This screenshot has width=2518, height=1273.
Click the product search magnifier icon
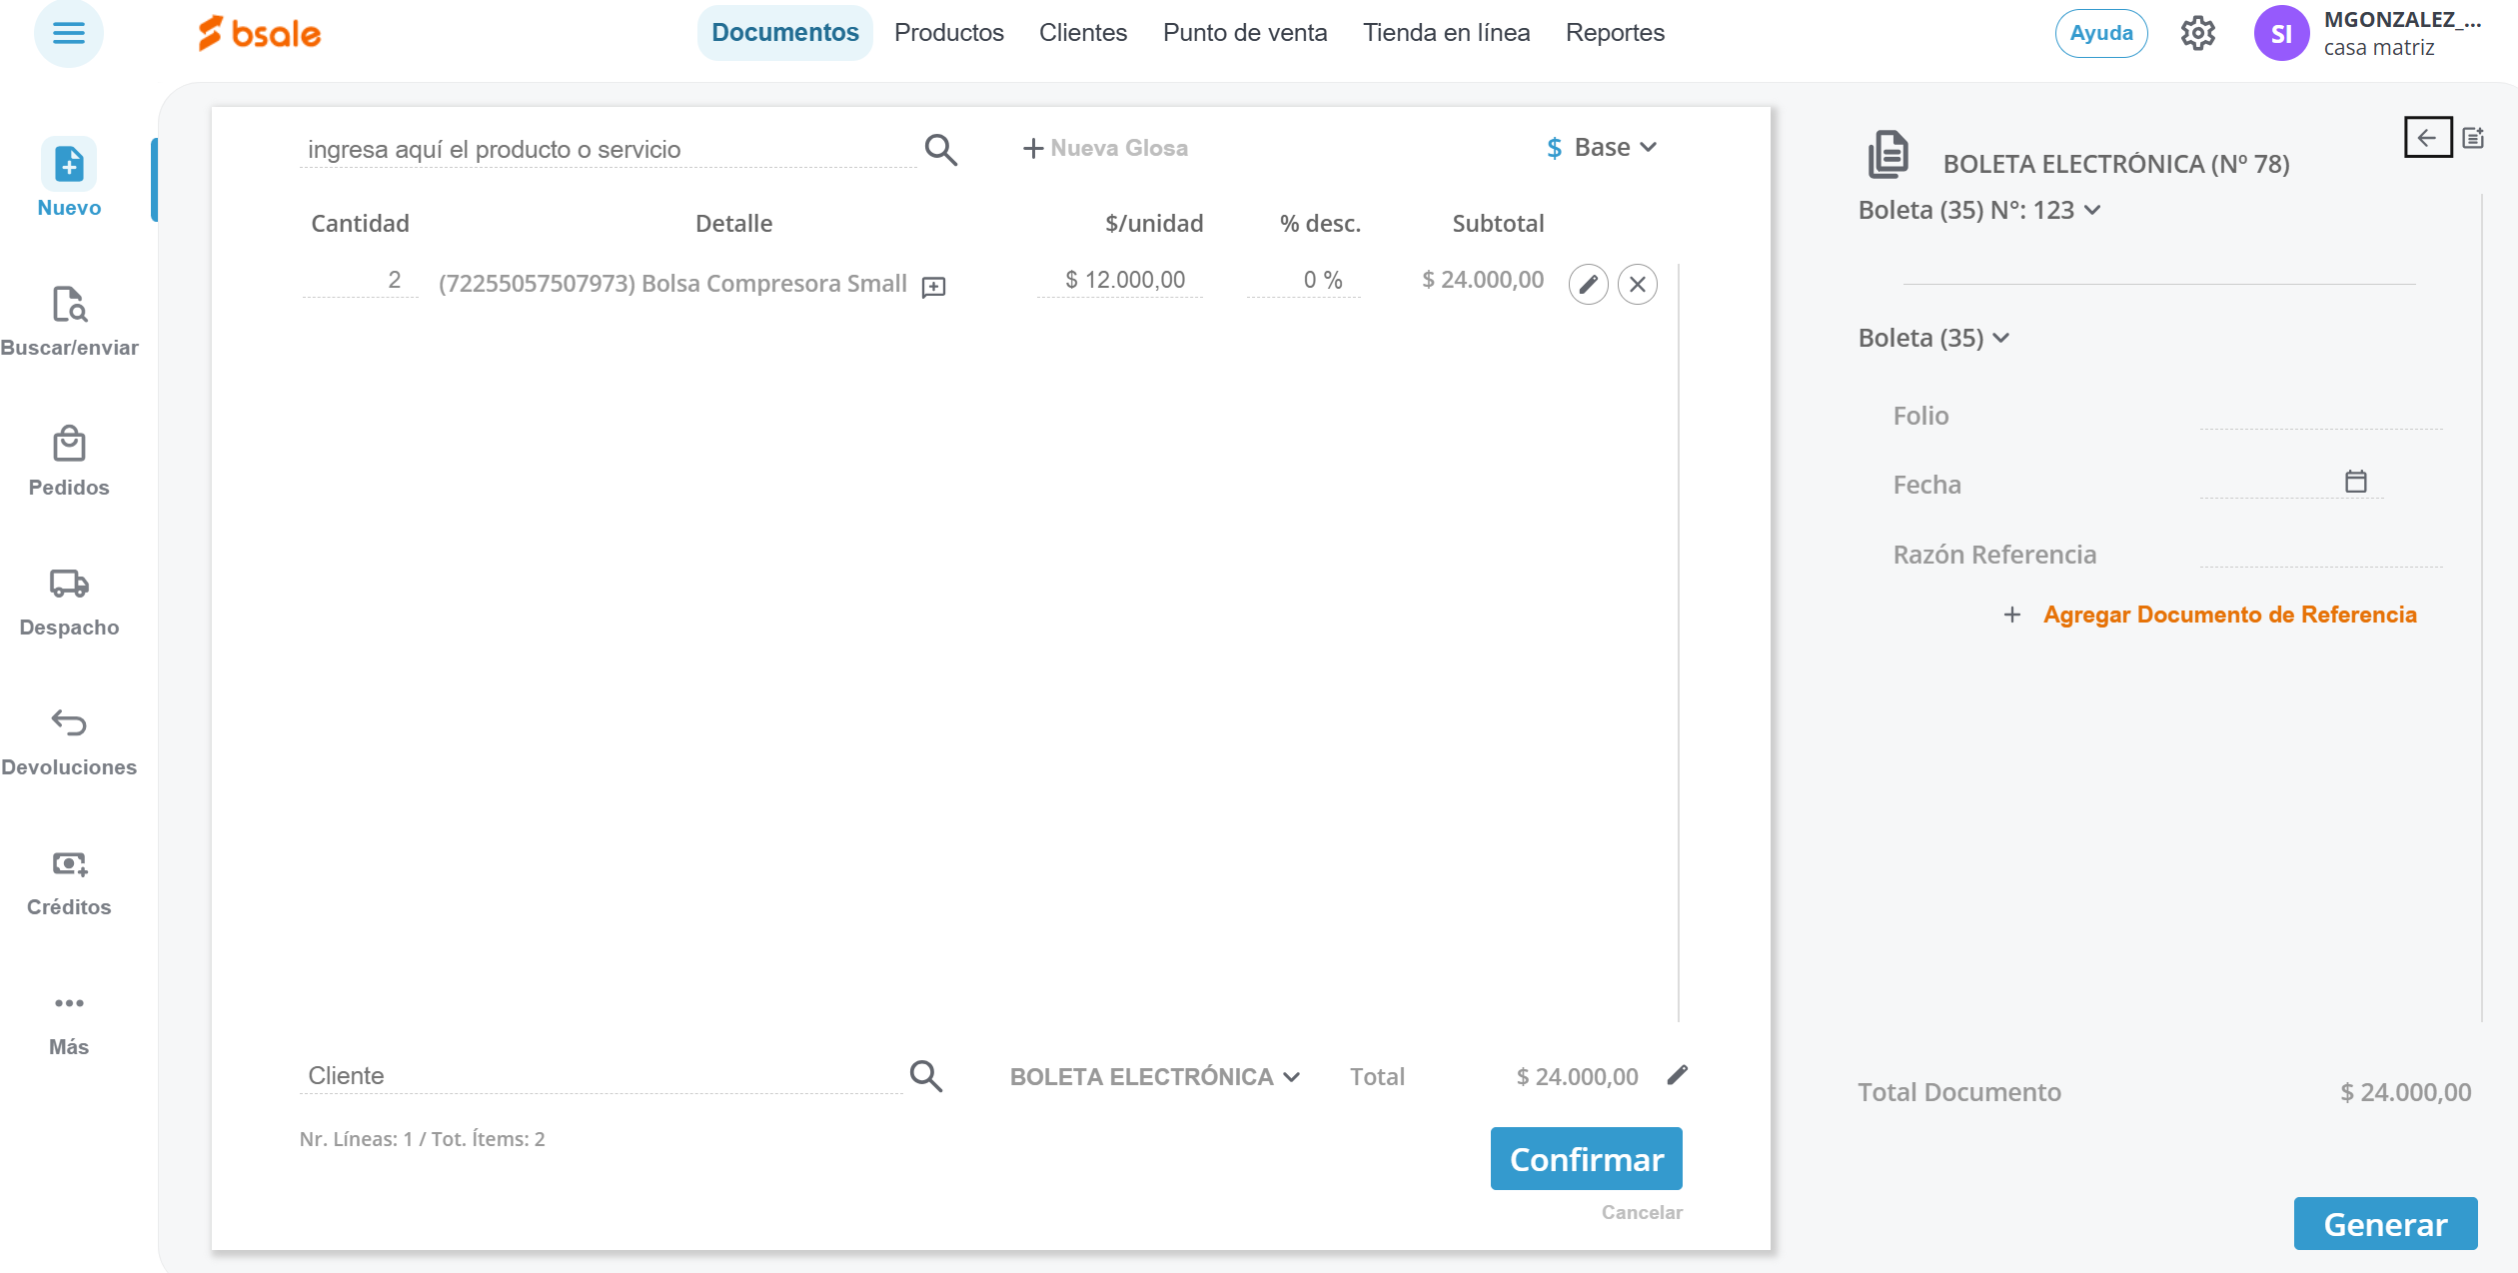point(940,150)
